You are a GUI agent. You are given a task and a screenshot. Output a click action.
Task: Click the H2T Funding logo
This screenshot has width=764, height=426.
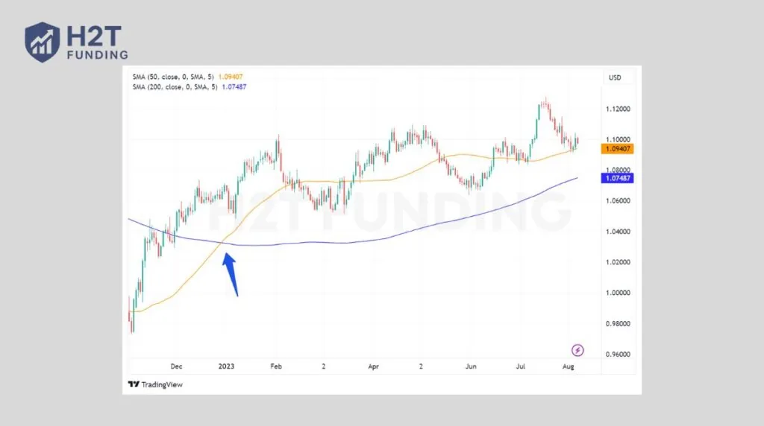click(77, 42)
